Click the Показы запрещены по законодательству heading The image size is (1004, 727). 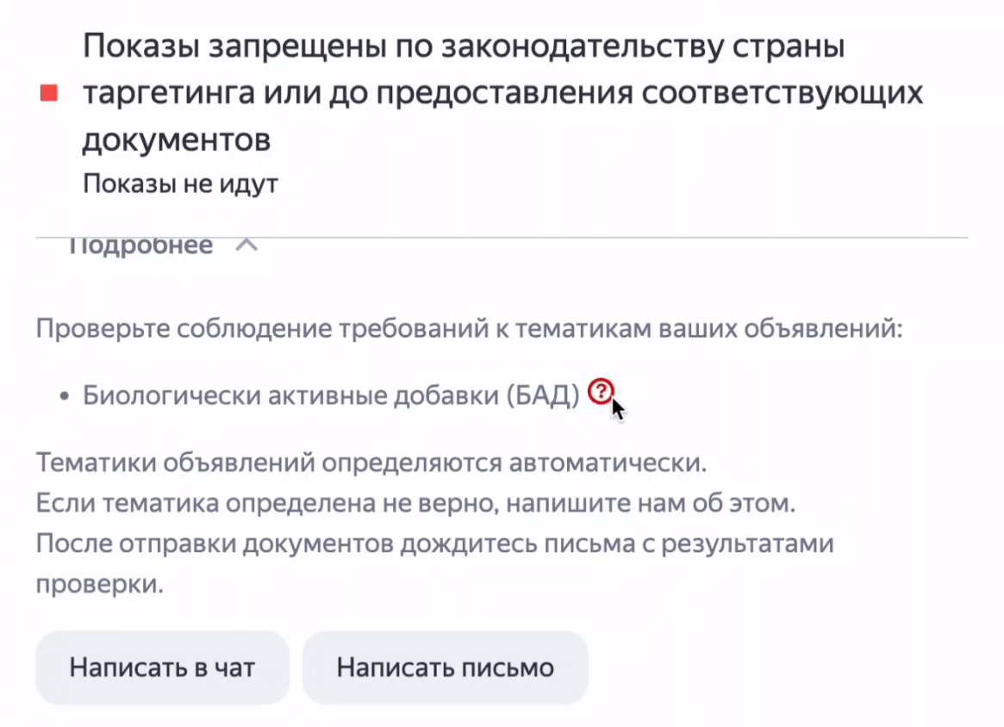click(464, 47)
